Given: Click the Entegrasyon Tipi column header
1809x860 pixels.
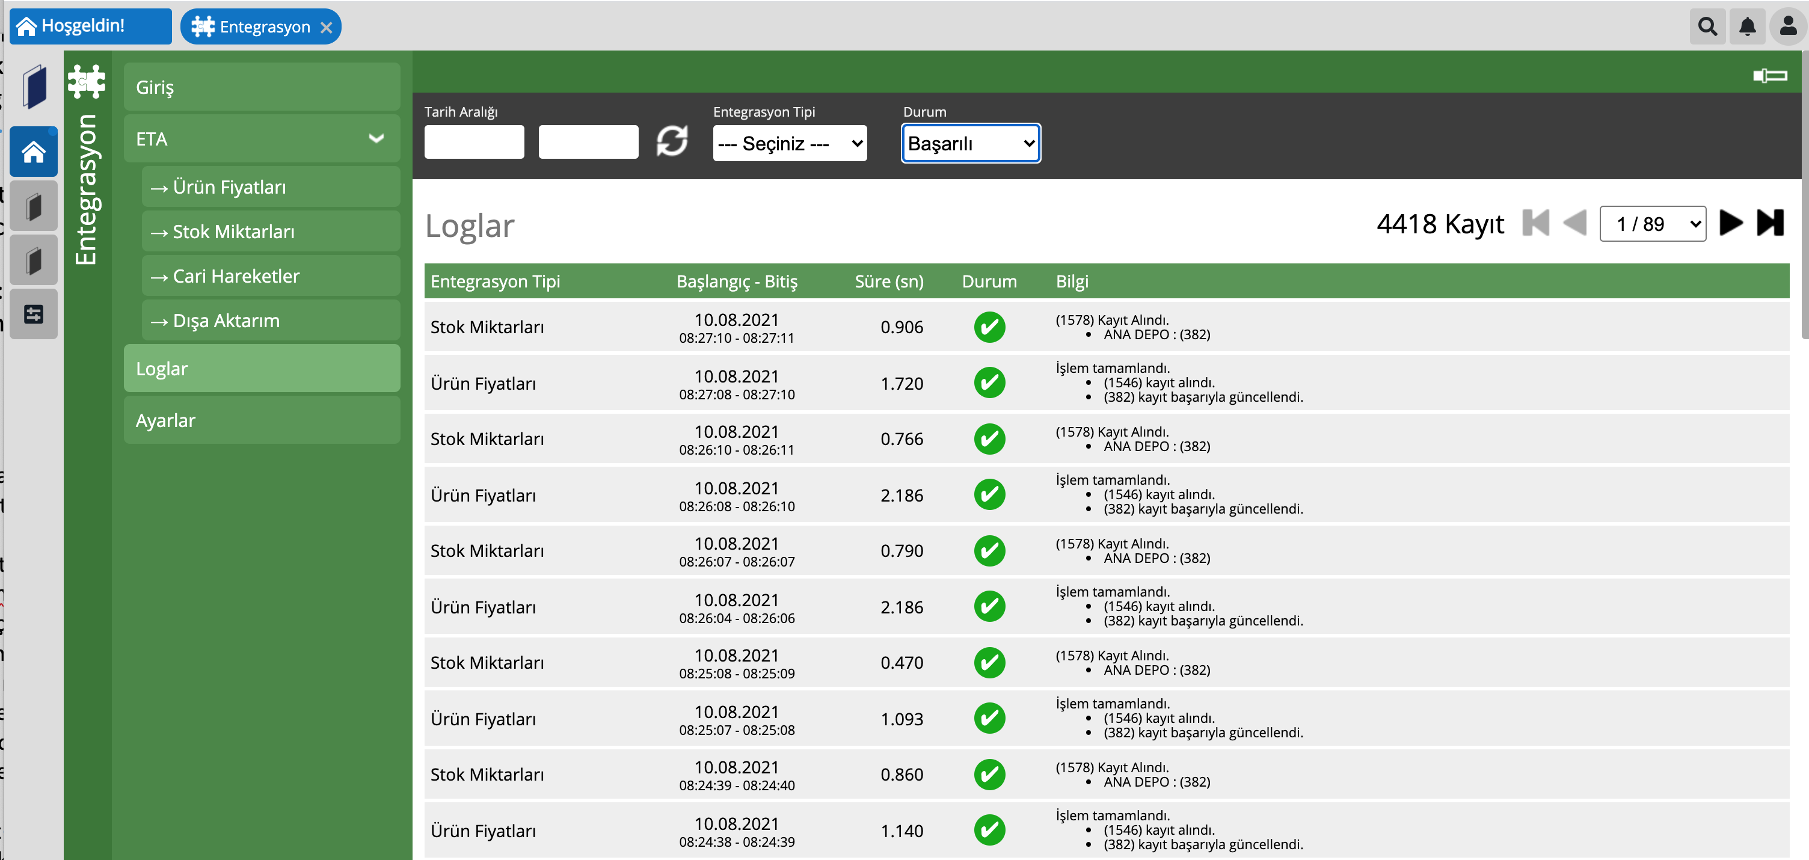Looking at the screenshot, I should tap(495, 281).
